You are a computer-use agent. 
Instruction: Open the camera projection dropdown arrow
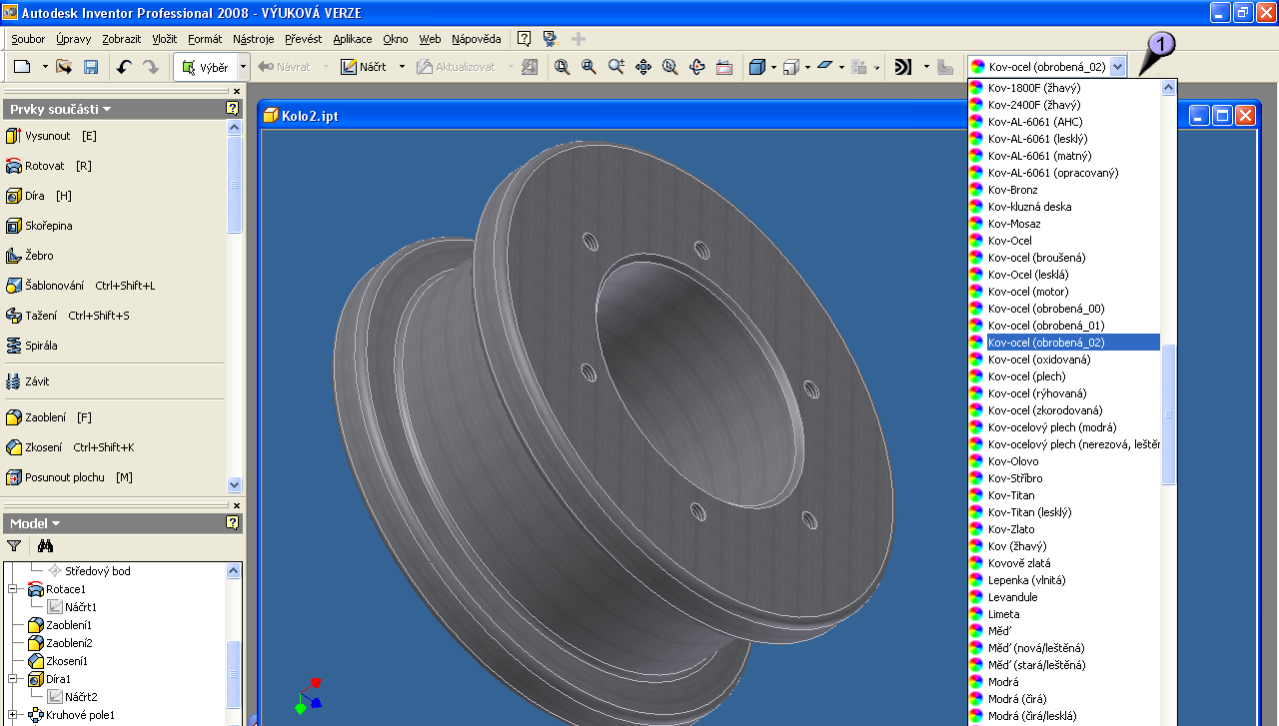coord(807,67)
